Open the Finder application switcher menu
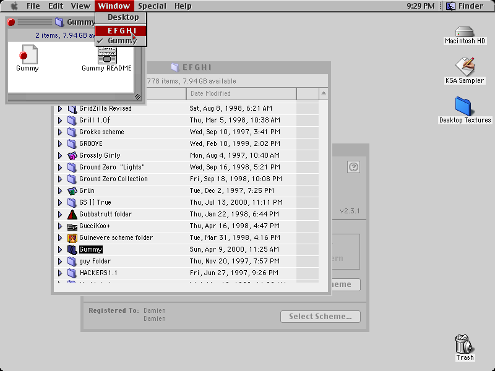Viewport: 495px width, 371px height. pyautogui.click(x=465, y=6)
